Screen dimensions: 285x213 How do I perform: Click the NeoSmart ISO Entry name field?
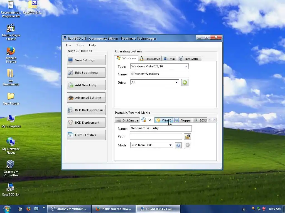pos(161,128)
